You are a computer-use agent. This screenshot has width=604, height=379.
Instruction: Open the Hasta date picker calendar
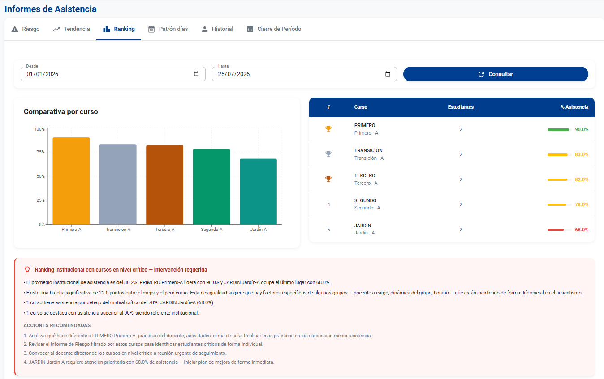pyautogui.click(x=388, y=74)
